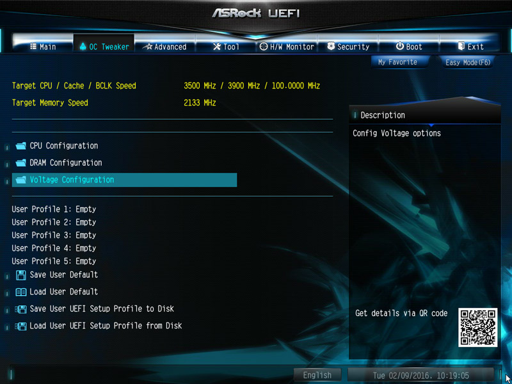Screen dimensions: 512x384
Task: Switch to the Security tab
Action: (x=348, y=47)
